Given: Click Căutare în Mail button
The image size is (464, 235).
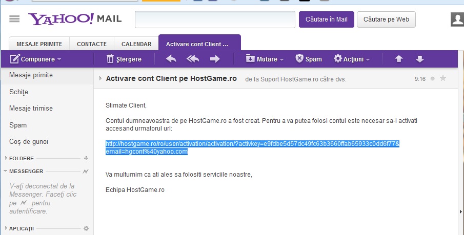Looking at the screenshot, I should point(327,19).
